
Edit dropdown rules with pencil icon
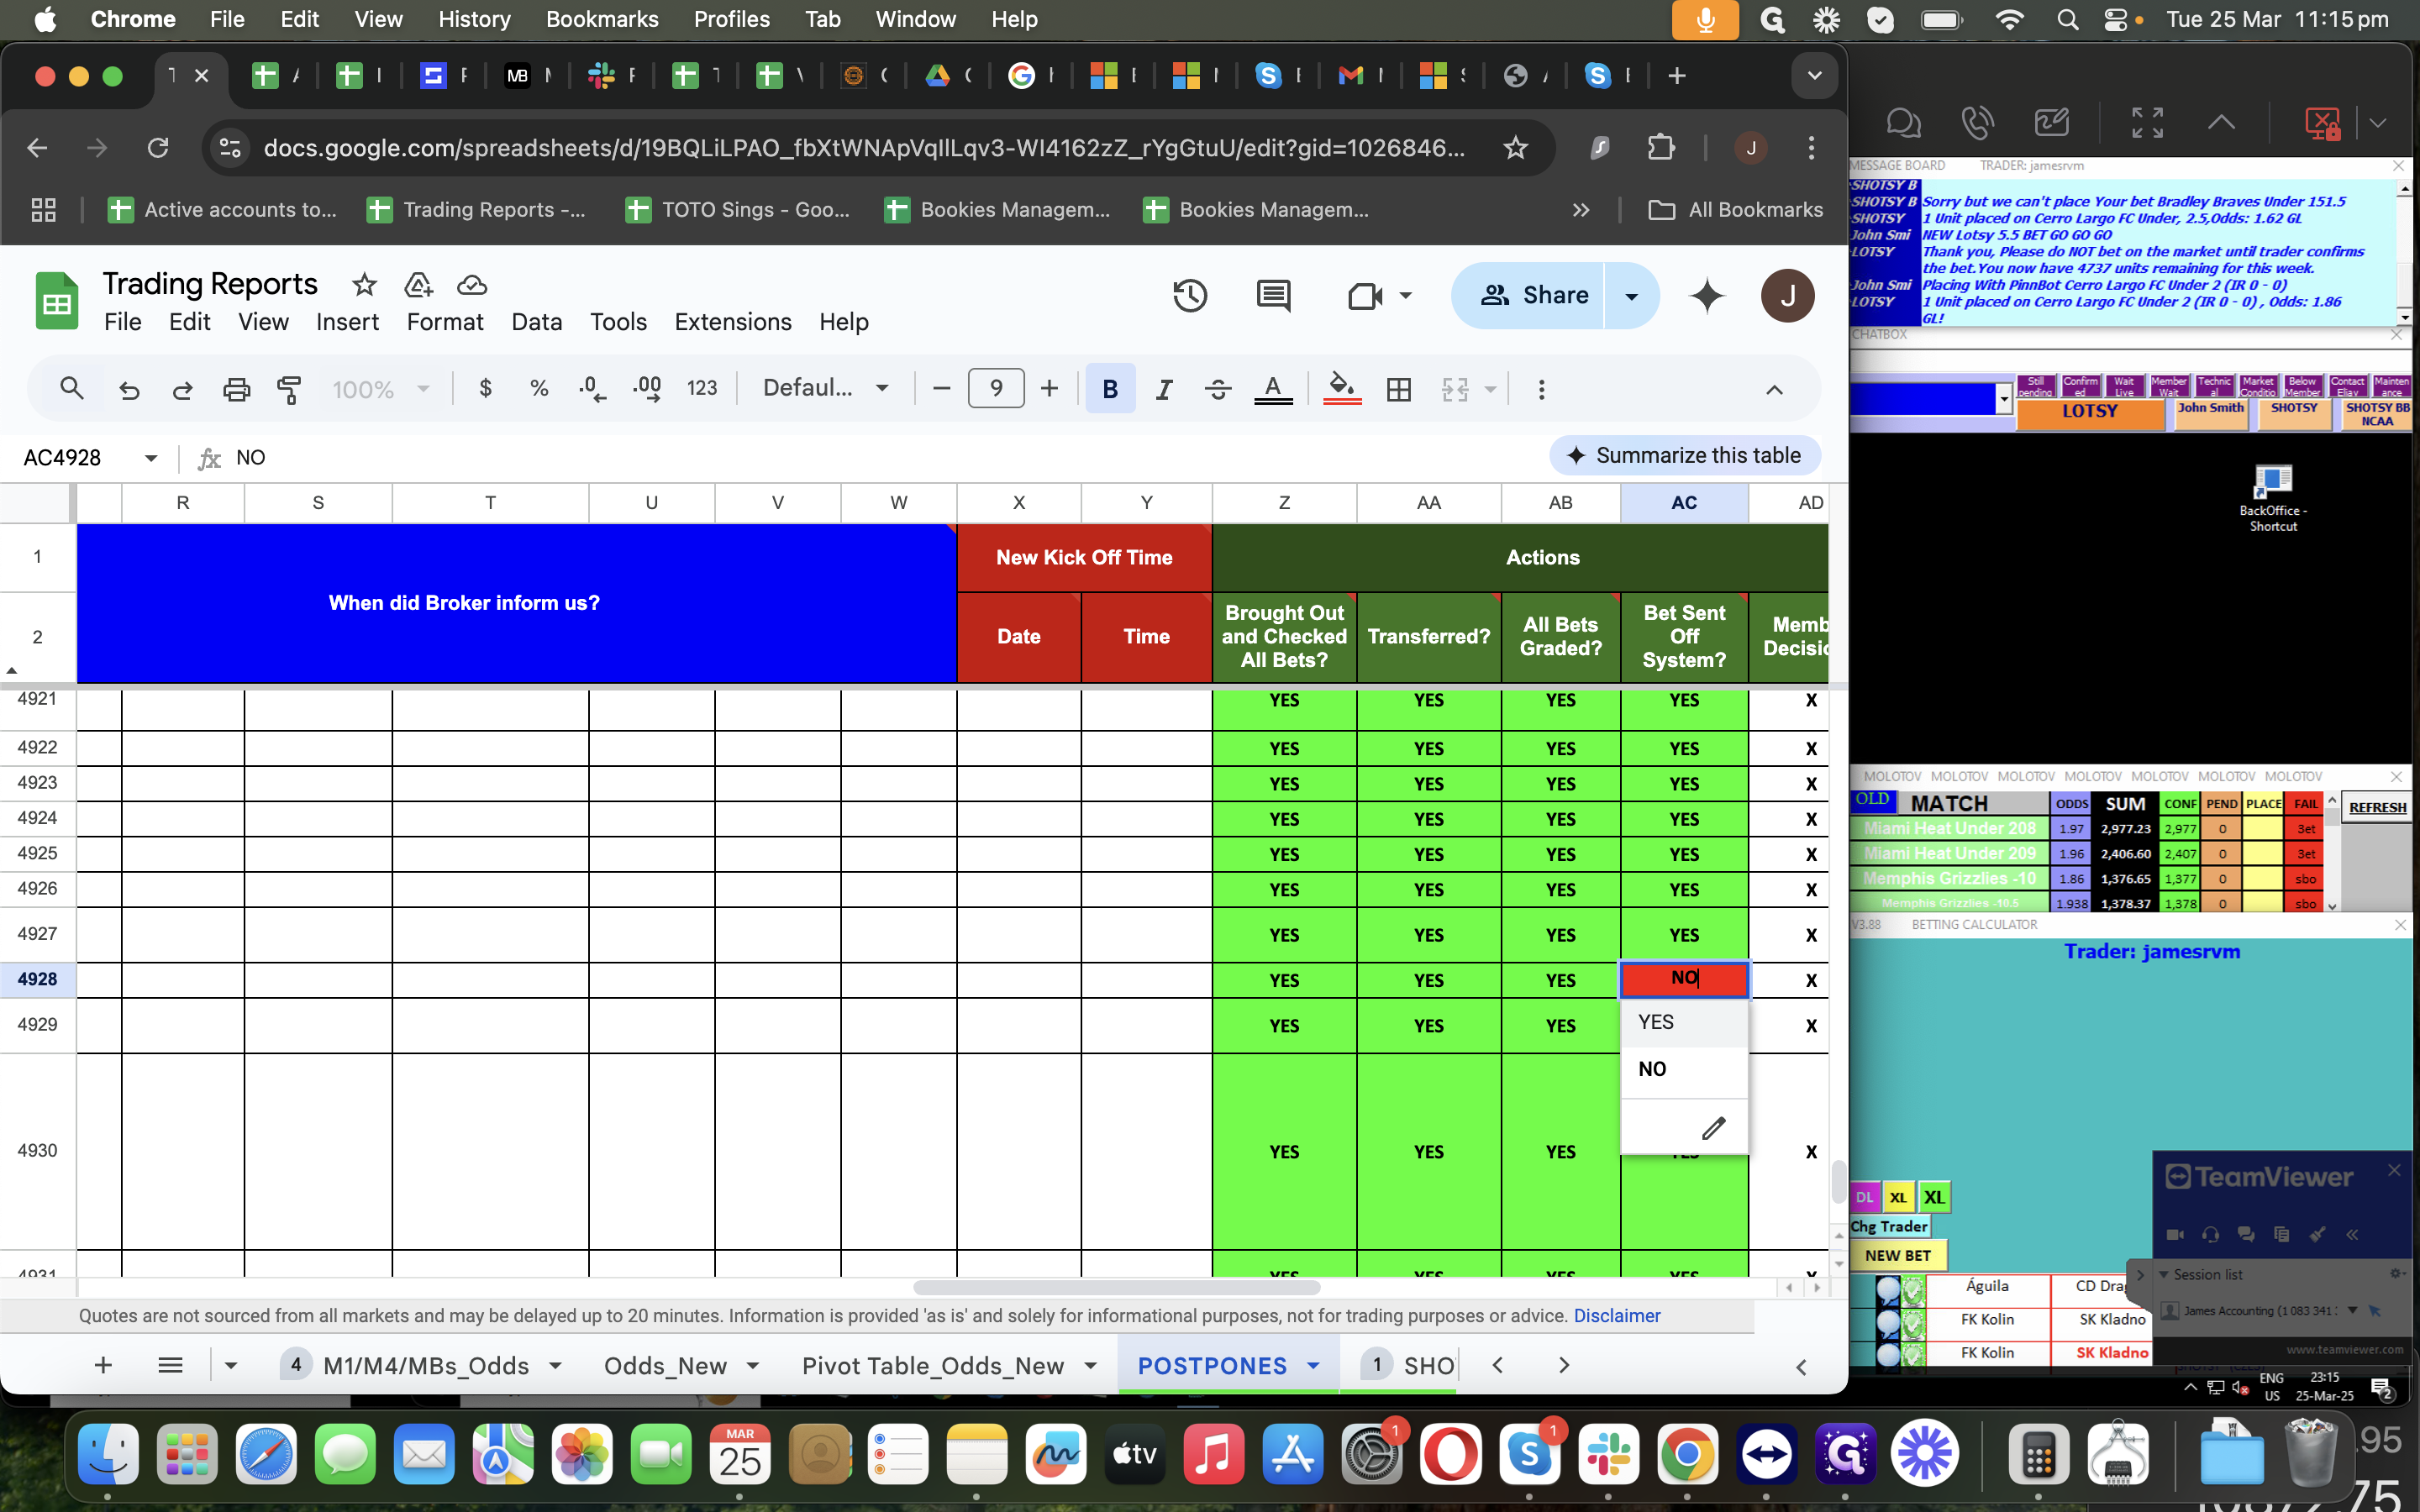pos(1714,1128)
